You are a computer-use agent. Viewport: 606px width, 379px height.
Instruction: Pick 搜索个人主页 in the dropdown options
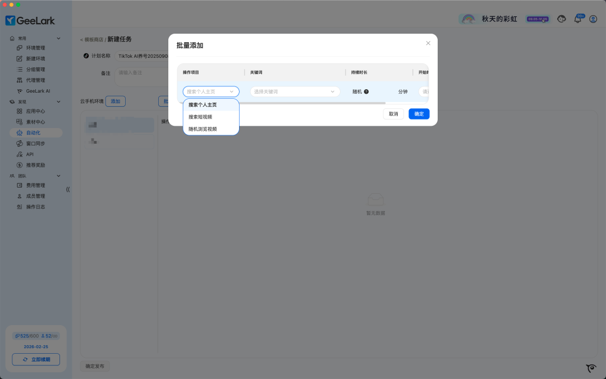(x=203, y=105)
